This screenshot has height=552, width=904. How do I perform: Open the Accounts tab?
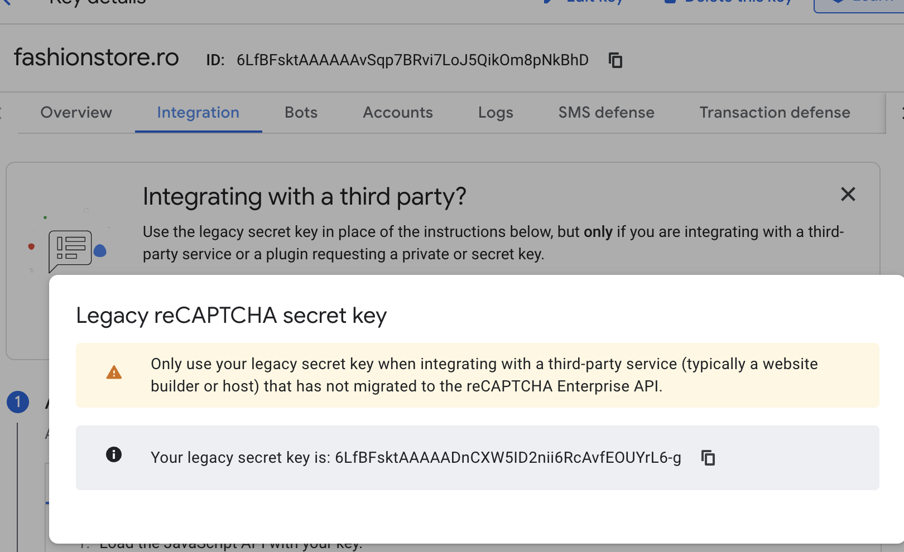click(398, 113)
